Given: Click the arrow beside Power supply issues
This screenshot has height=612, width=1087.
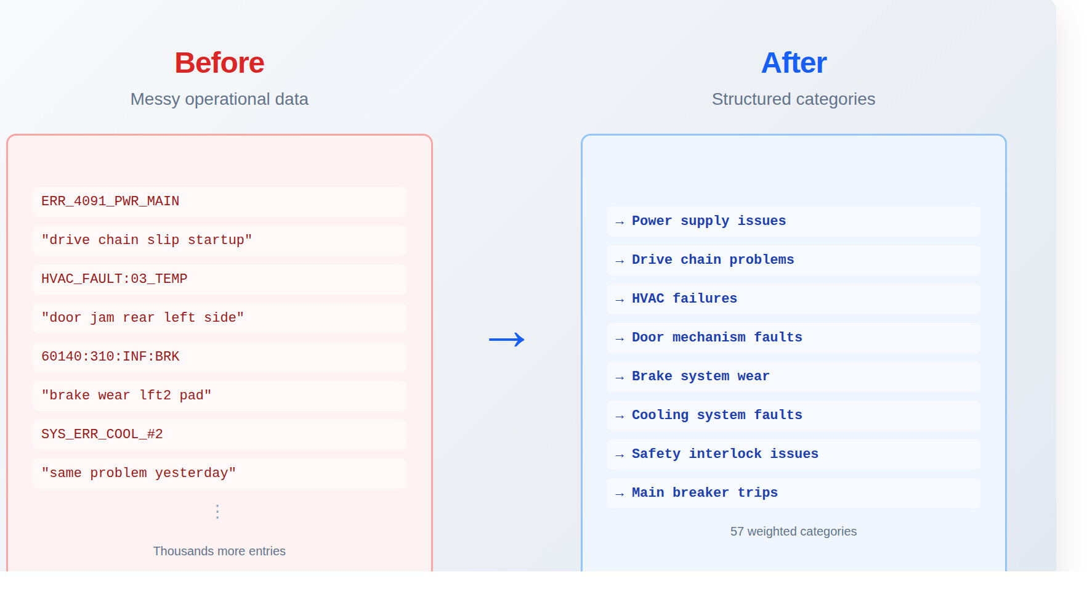Looking at the screenshot, I should pos(620,222).
